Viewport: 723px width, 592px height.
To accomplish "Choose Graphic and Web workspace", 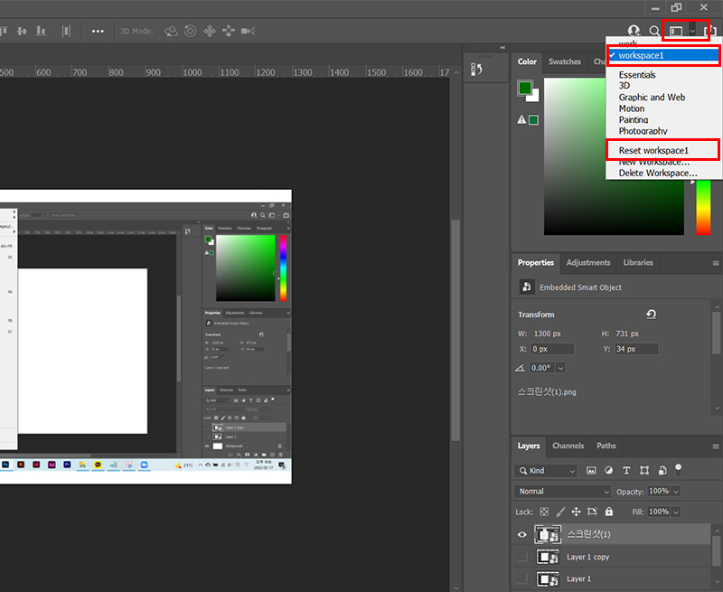I will point(652,98).
